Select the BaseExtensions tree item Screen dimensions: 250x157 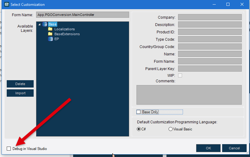(x=67, y=34)
